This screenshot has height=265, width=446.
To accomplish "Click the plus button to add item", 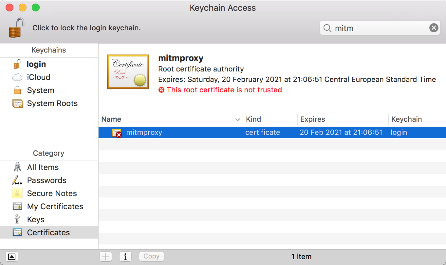I will coord(106,257).
